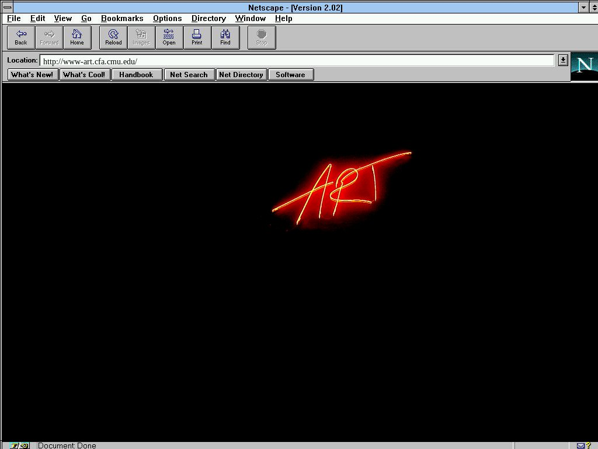Print the current page
Viewport: 598px width, 449px height.
(x=197, y=37)
